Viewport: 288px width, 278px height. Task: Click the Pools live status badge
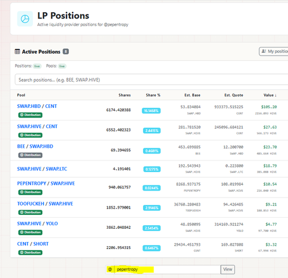click(62, 66)
